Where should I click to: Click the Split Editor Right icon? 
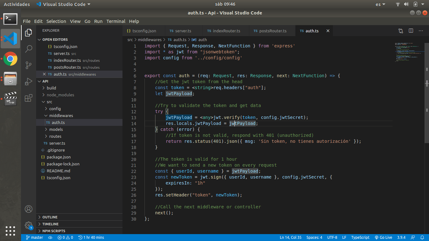coord(411,31)
